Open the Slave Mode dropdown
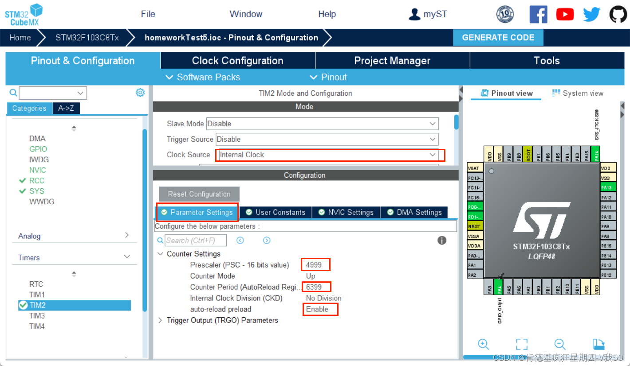The image size is (630, 366). (322, 124)
